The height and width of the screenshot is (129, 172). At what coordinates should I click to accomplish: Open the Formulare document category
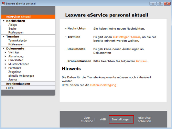point(14,68)
